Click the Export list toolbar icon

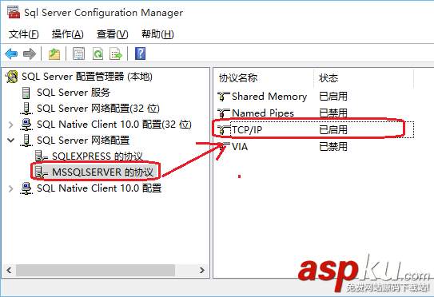(x=116, y=53)
